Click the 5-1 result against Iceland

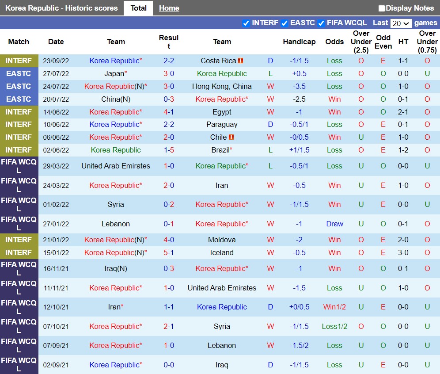pyautogui.click(x=169, y=253)
